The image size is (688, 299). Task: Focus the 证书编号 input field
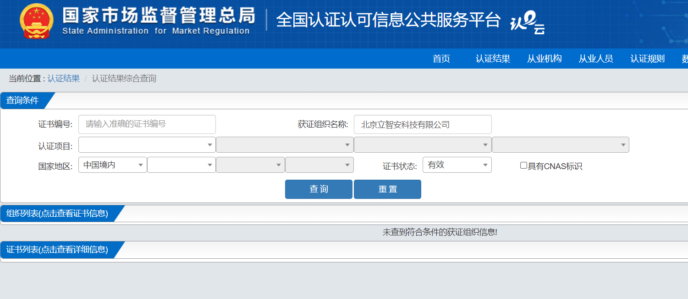tap(147, 124)
